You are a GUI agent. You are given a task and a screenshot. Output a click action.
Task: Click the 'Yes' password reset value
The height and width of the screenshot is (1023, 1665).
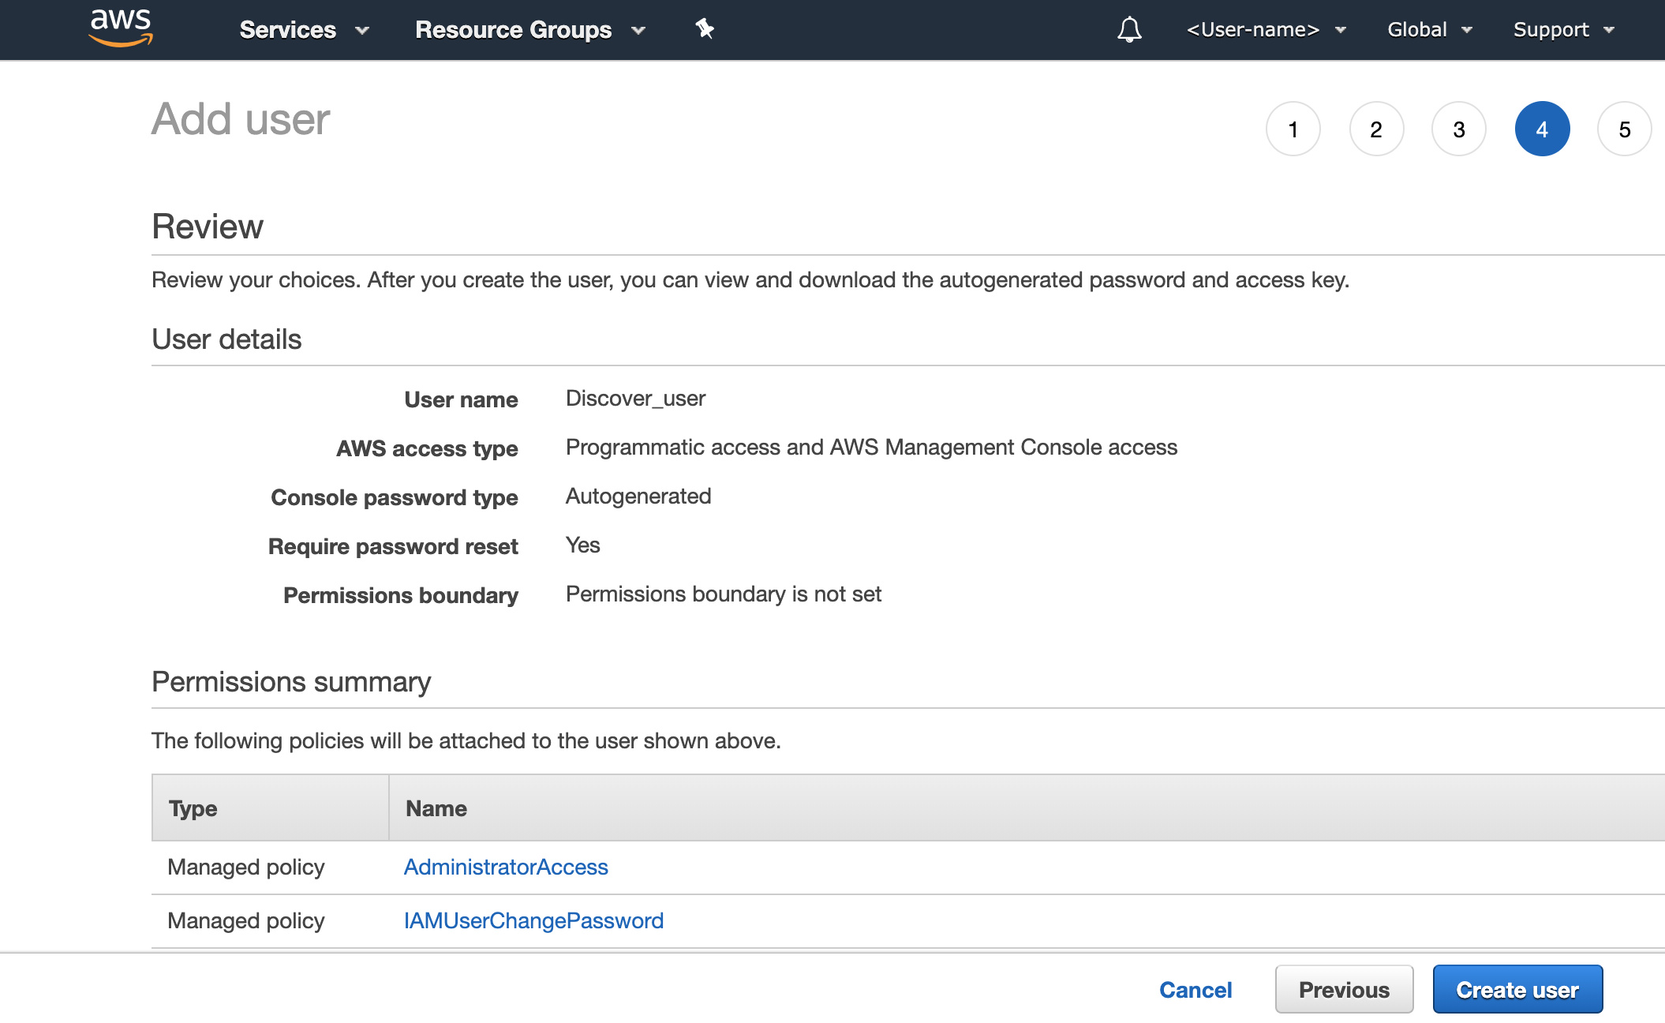(x=582, y=545)
